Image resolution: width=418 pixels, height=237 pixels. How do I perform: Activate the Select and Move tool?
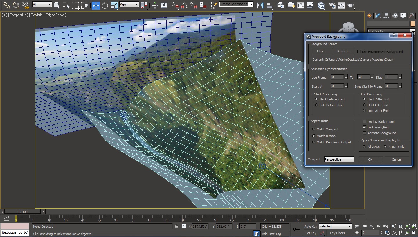coord(96,5)
